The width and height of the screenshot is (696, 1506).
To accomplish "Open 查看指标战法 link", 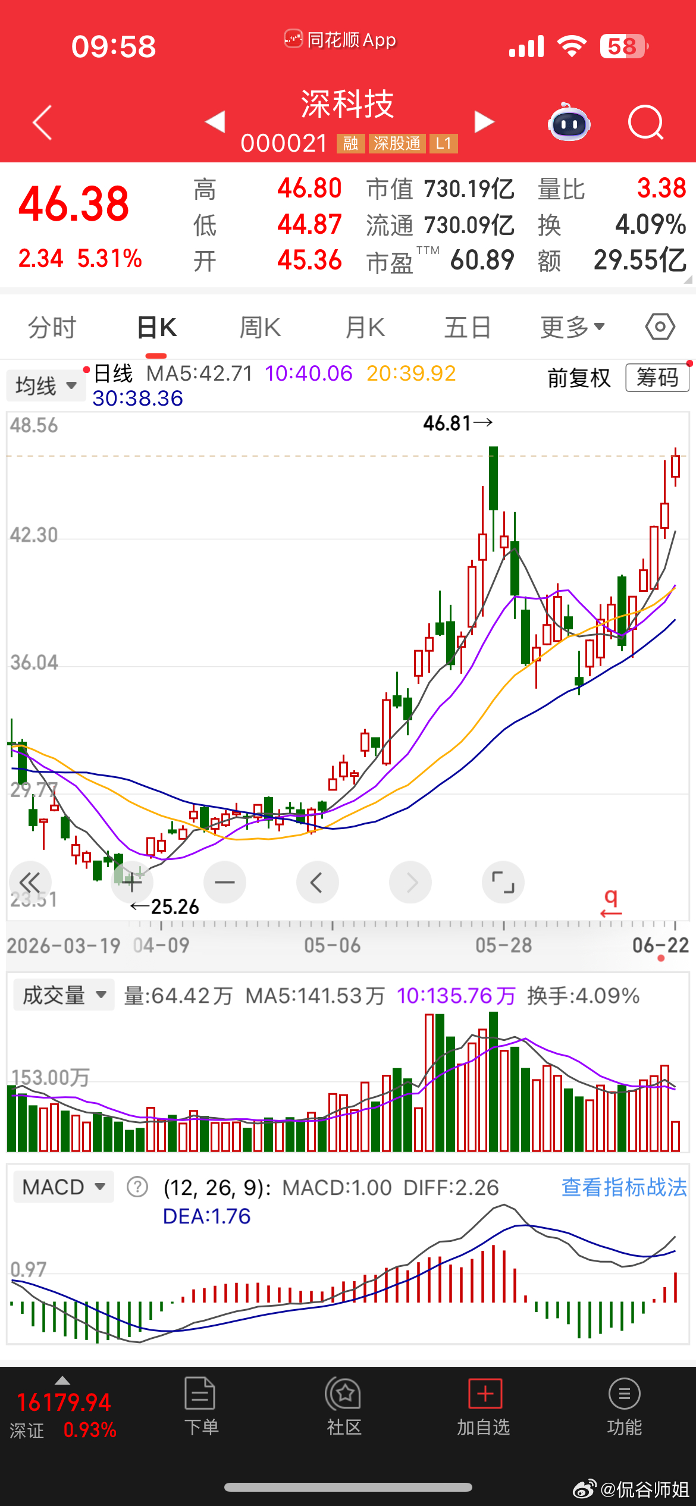I will [624, 1187].
